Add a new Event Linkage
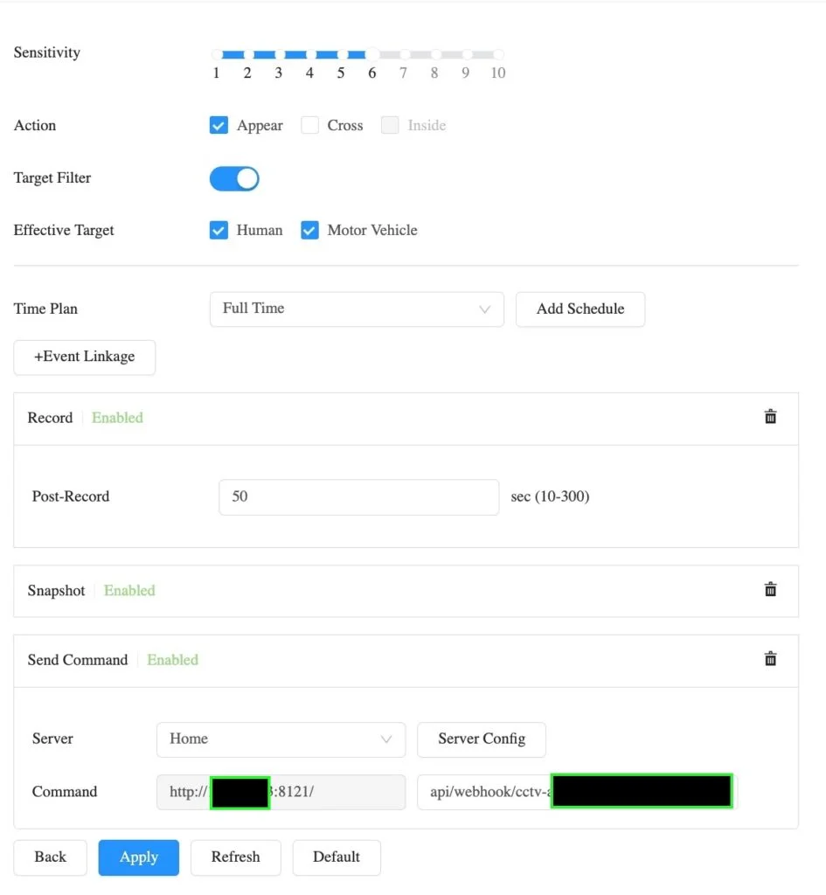Viewport: 826px width, 895px height. point(85,357)
